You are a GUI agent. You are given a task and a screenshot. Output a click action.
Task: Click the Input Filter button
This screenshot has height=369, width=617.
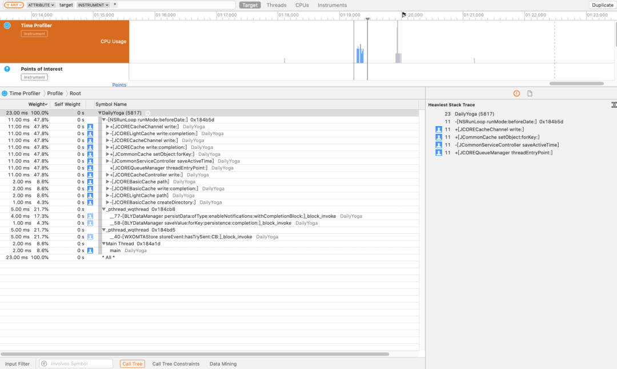click(17, 364)
